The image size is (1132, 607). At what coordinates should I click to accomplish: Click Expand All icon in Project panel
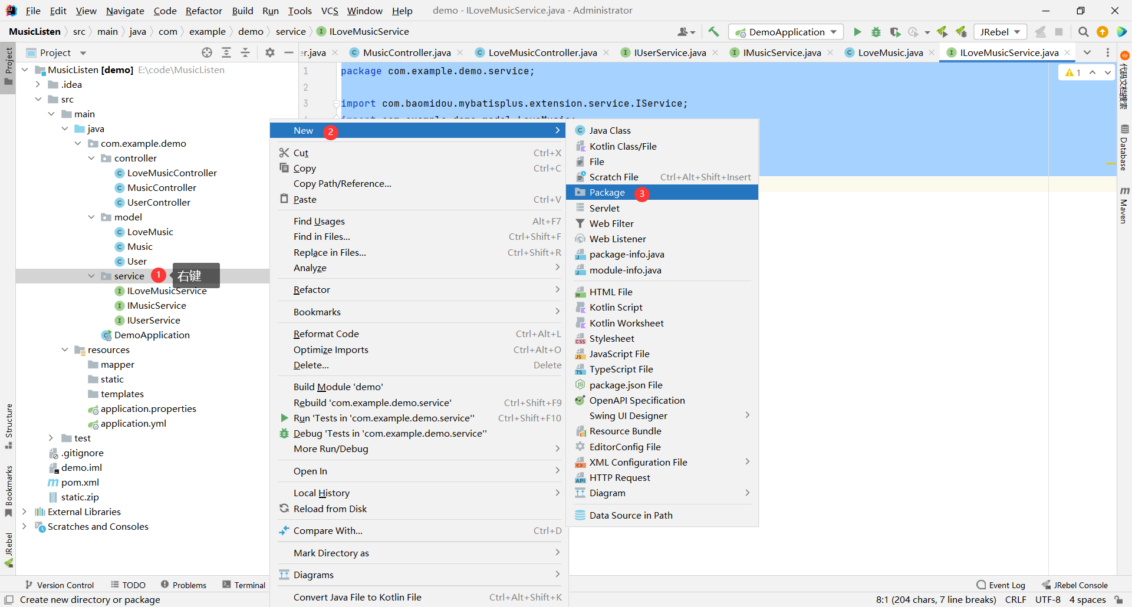pos(226,52)
